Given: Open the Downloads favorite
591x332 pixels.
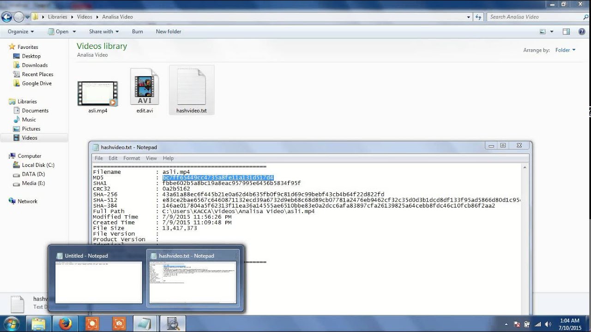Looking at the screenshot, I should 35,65.
